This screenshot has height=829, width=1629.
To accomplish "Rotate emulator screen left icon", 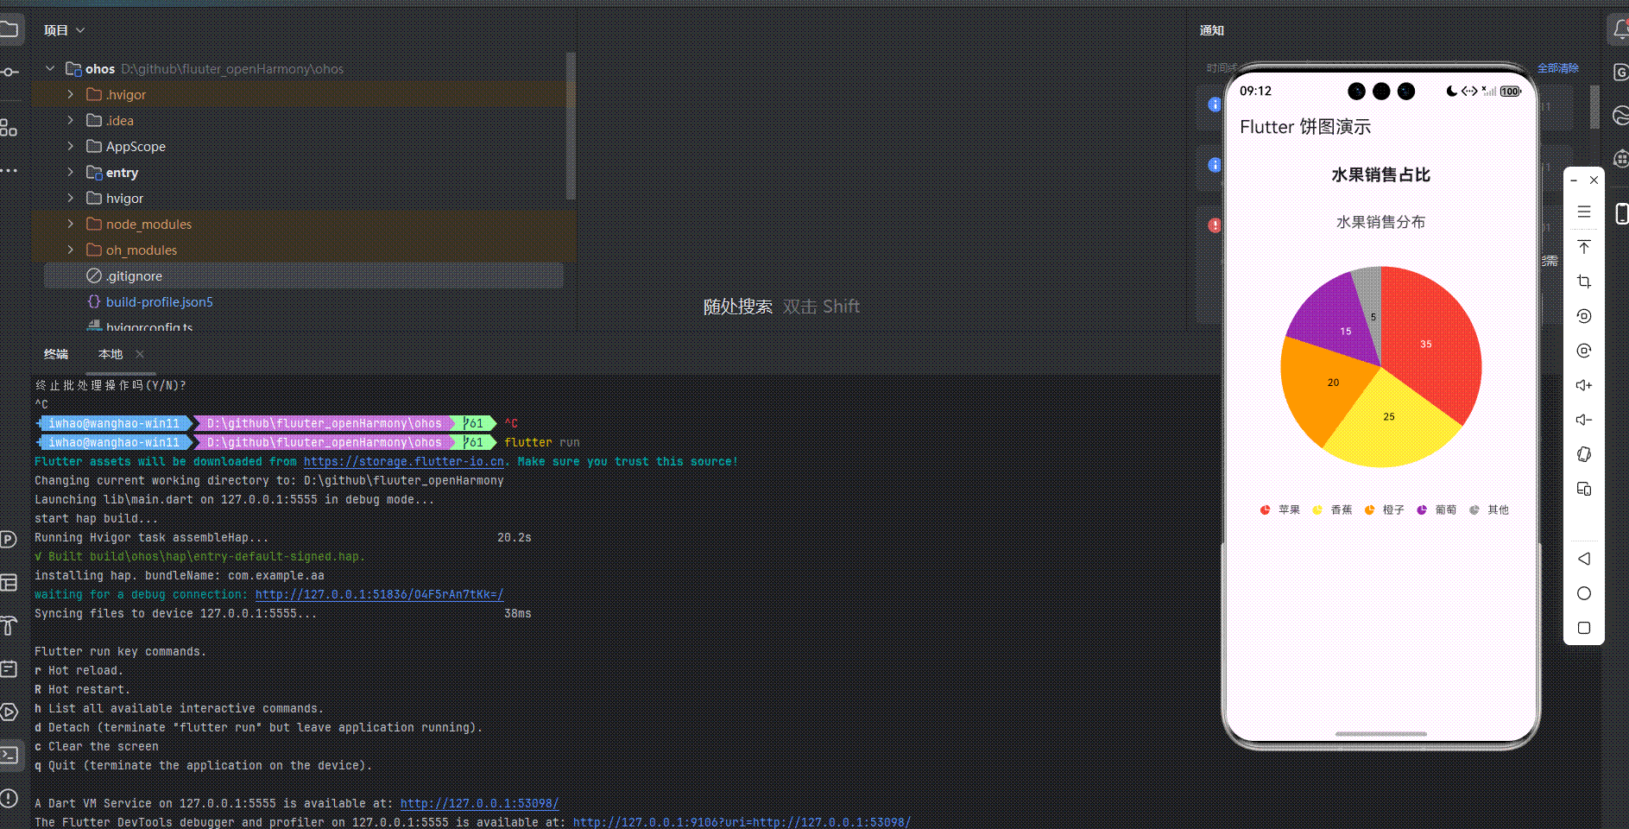I will (1584, 316).
